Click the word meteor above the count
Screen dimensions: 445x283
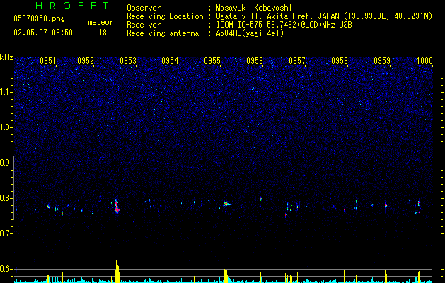click(x=100, y=22)
